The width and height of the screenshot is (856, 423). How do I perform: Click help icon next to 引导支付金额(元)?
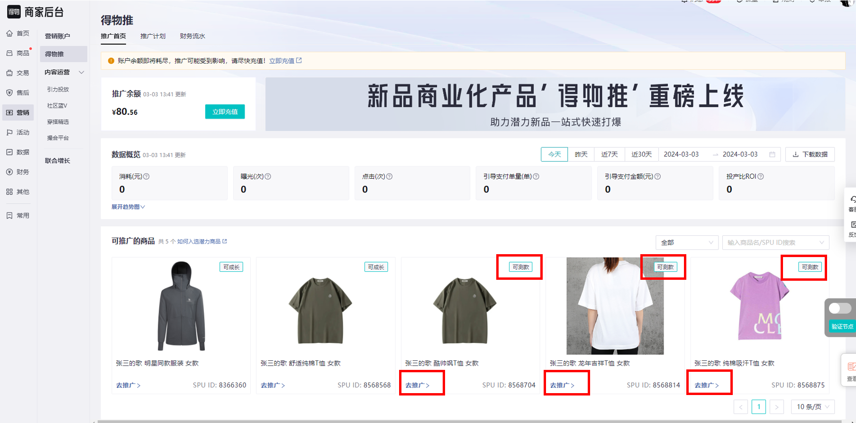[x=657, y=176]
